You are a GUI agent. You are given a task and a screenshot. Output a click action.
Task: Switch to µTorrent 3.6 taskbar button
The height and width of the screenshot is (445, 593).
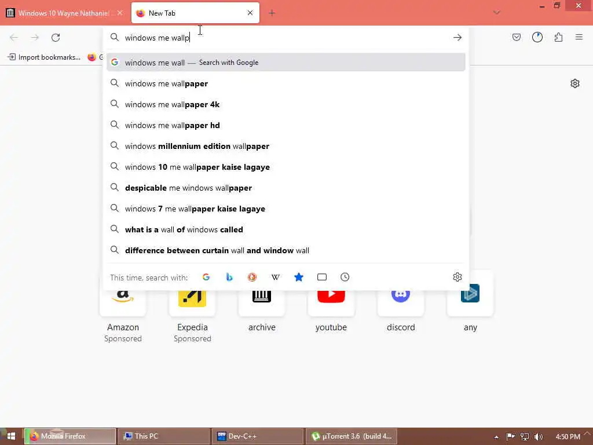pyautogui.click(x=352, y=436)
